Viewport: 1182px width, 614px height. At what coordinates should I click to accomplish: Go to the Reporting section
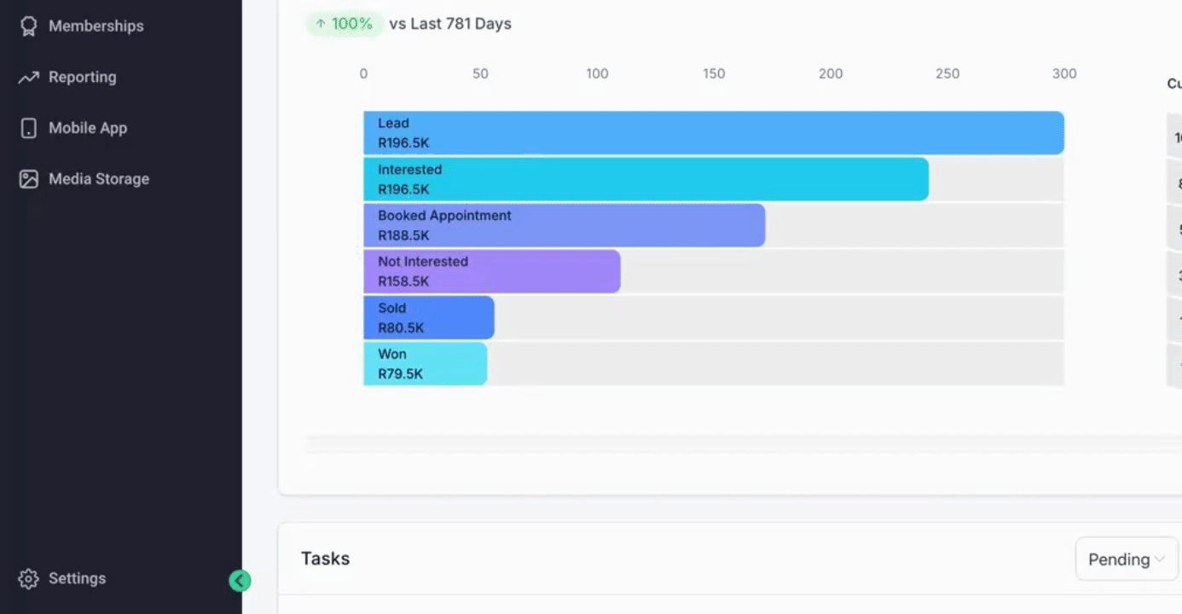(82, 78)
